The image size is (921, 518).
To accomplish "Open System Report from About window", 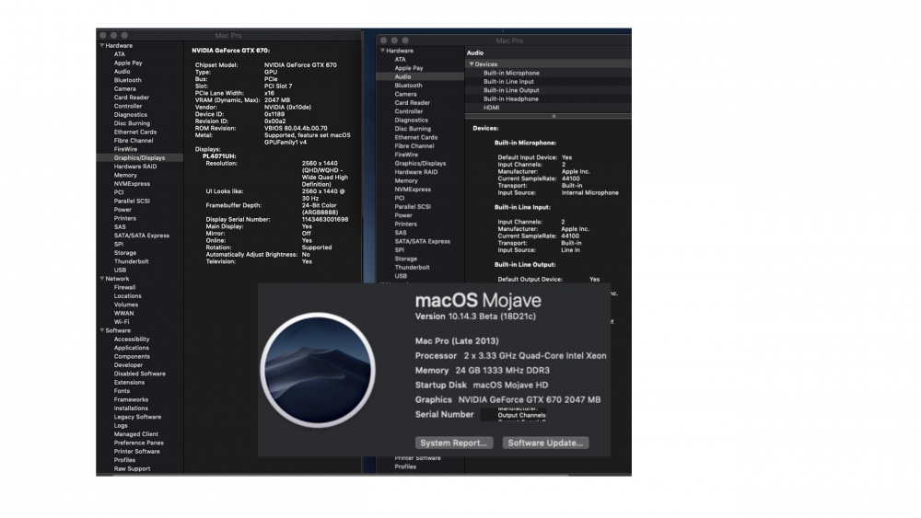I will [453, 443].
